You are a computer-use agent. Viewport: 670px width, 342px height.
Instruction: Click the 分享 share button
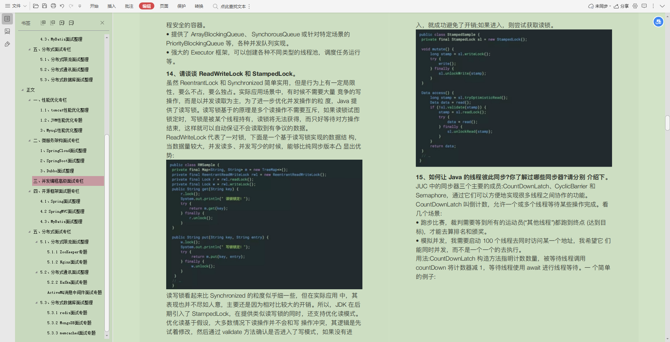point(621,6)
